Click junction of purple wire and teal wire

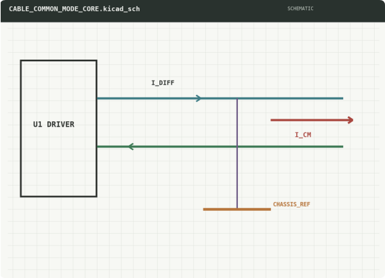pyautogui.click(x=237, y=98)
